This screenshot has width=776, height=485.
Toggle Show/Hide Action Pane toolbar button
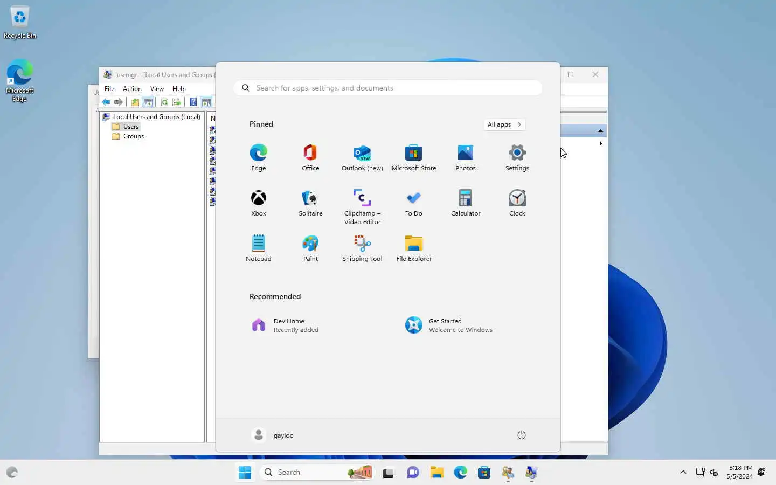(x=206, y=102)
